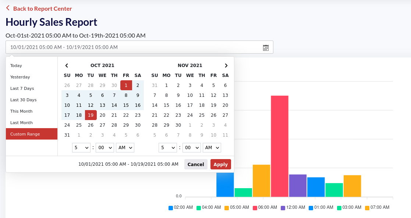This screenshot has width=411, height=218.
Task: Open the start hour dropdown
Action: 81,148
